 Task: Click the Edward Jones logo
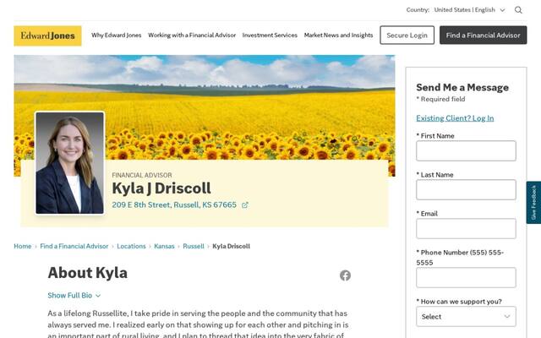(47, 35)
